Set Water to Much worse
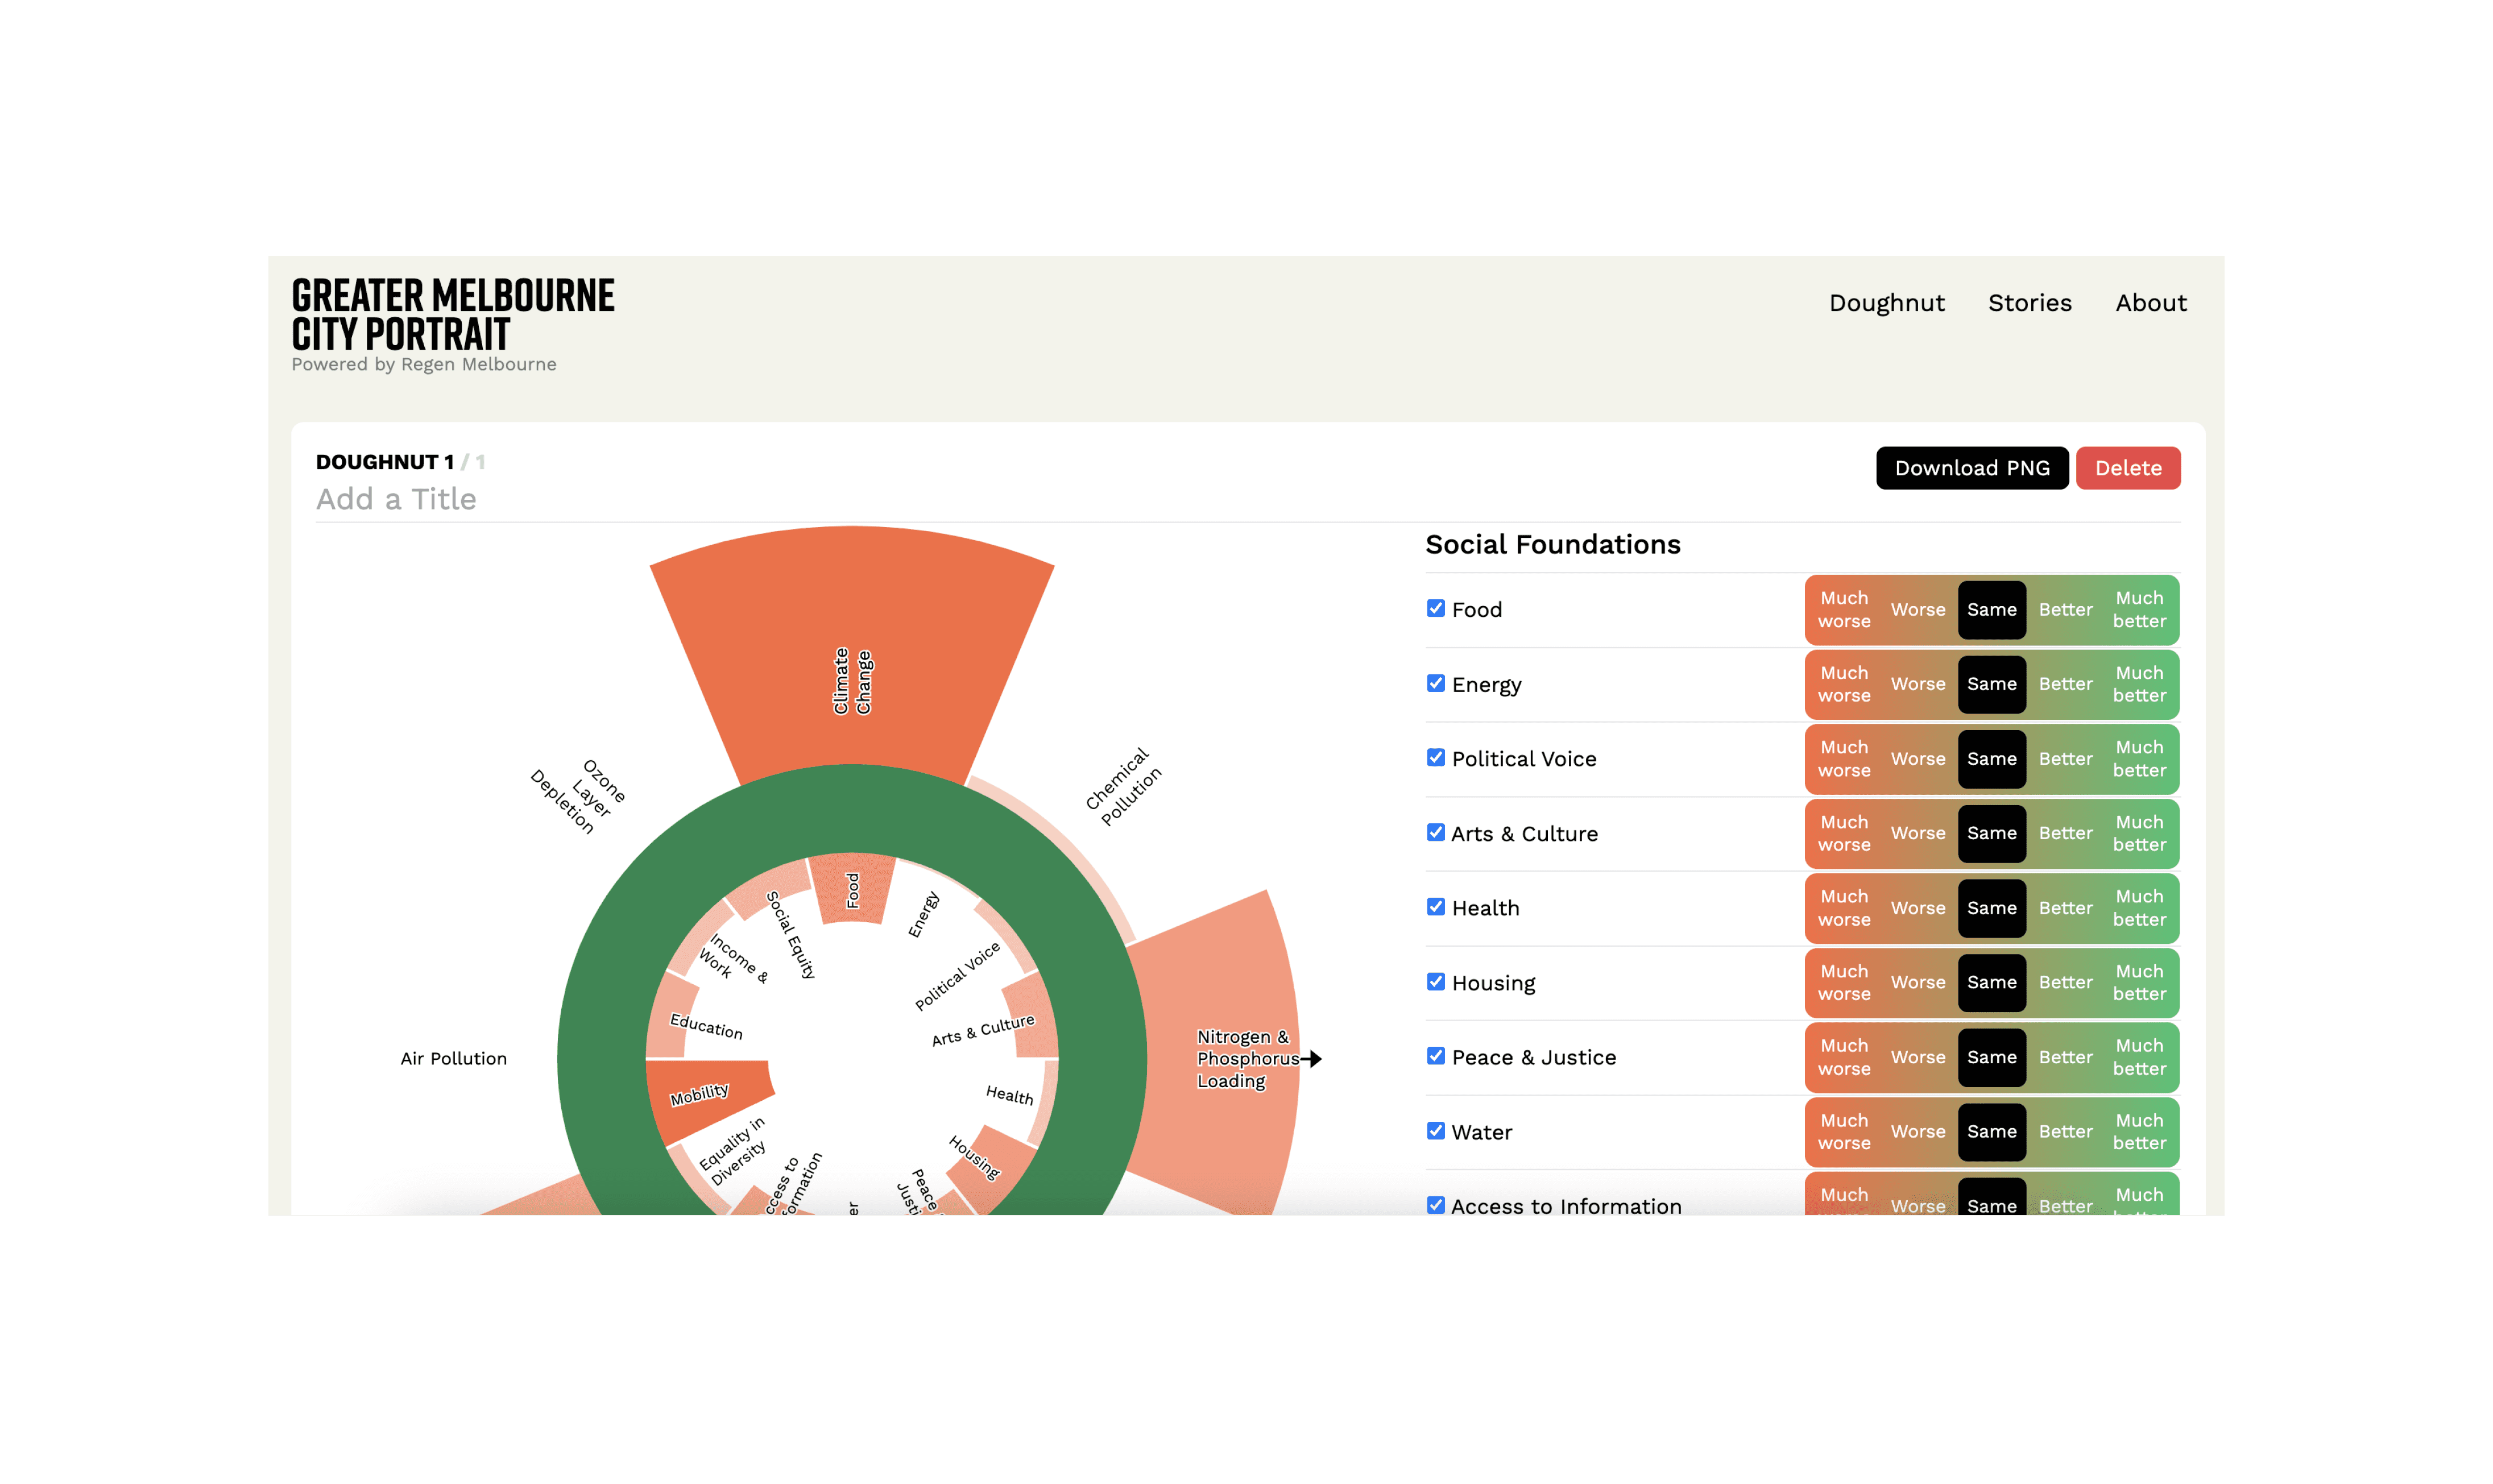The width and height of the screenshot is (2493, 1484). (1844, 1131)
